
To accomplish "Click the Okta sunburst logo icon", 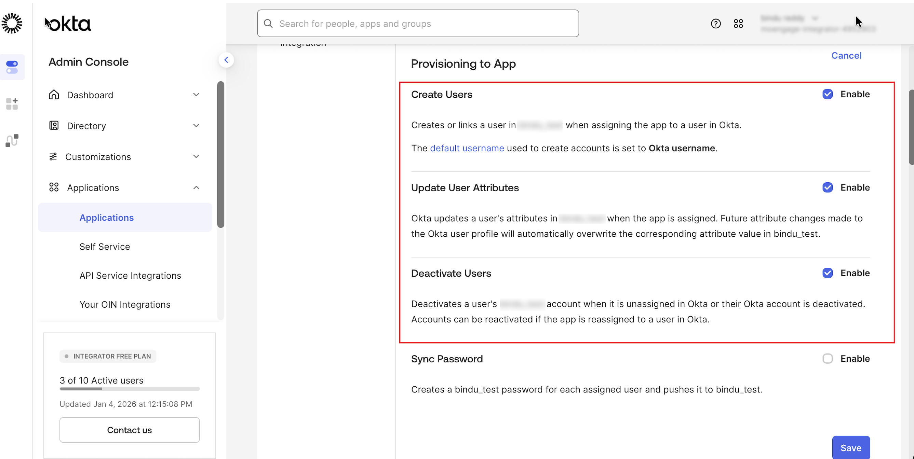I will 12,23.
